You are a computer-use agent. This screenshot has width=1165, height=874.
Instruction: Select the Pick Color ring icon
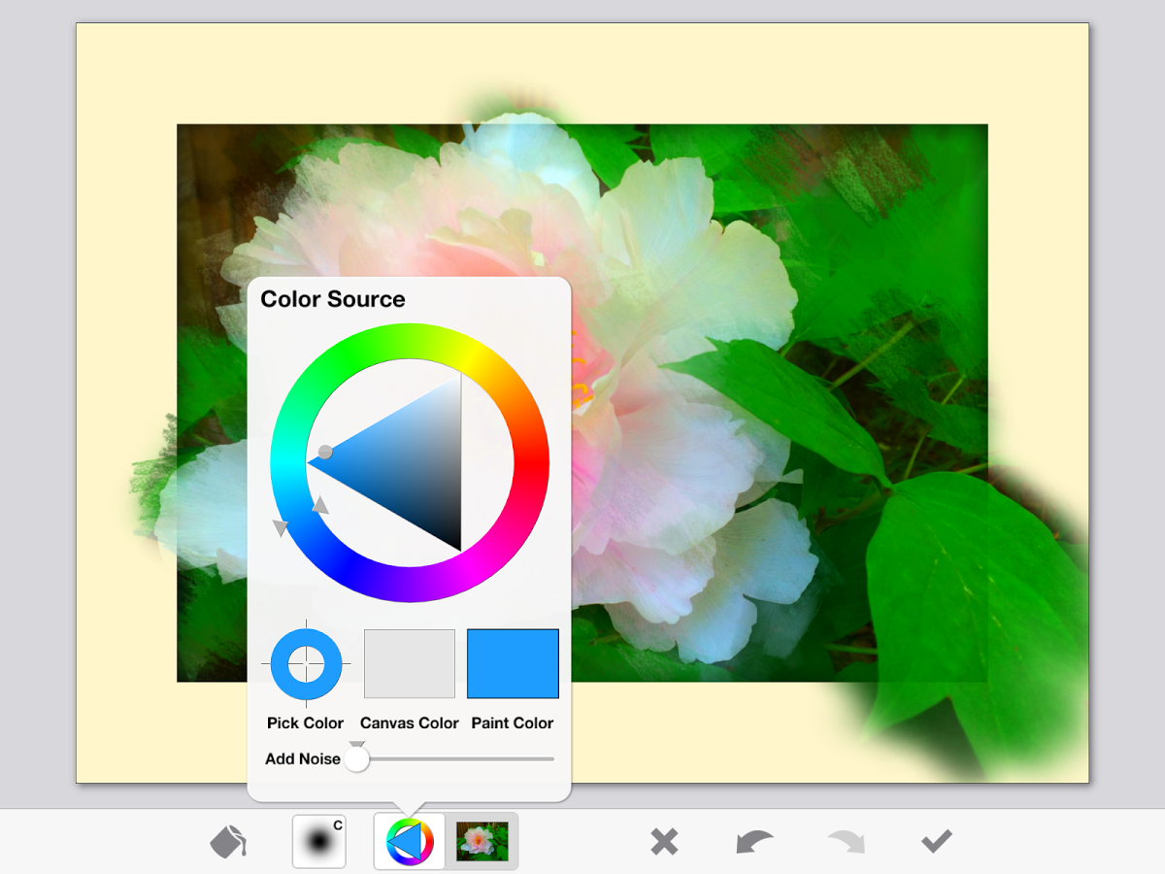tap(305, 664)
